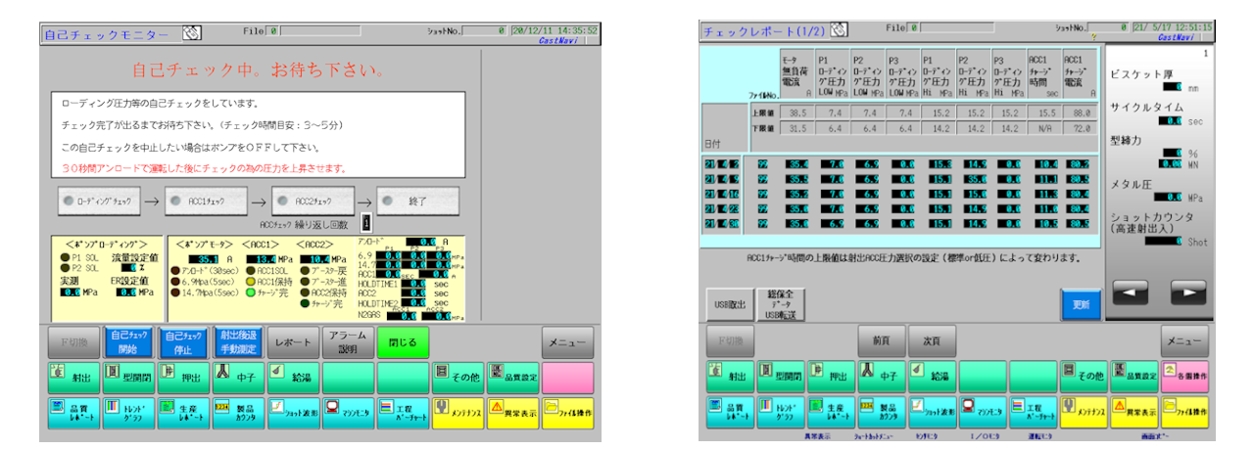
Task: Toggle the ACC2チェック step indicator
Action: click(312, 200)
